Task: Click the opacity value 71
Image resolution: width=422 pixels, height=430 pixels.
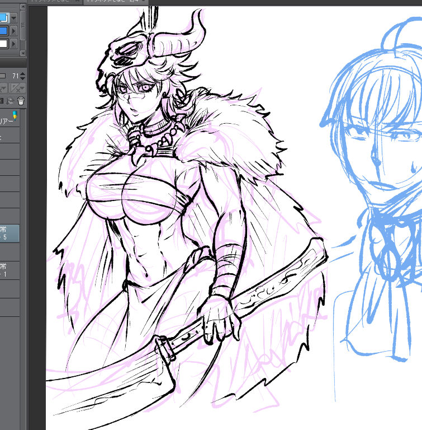Action: coord(15,76)
